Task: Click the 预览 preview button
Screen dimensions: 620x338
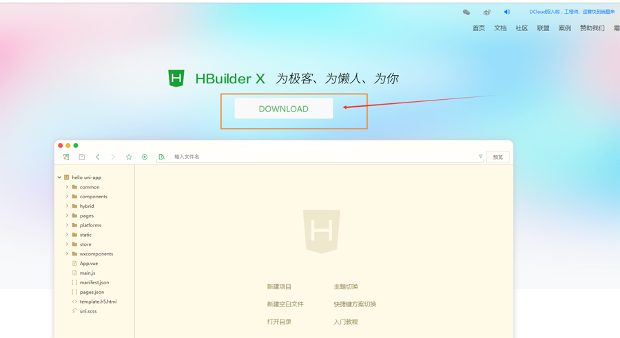Action: 498,157
